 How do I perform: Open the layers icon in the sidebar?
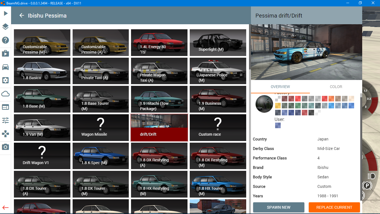pos(6,27)
